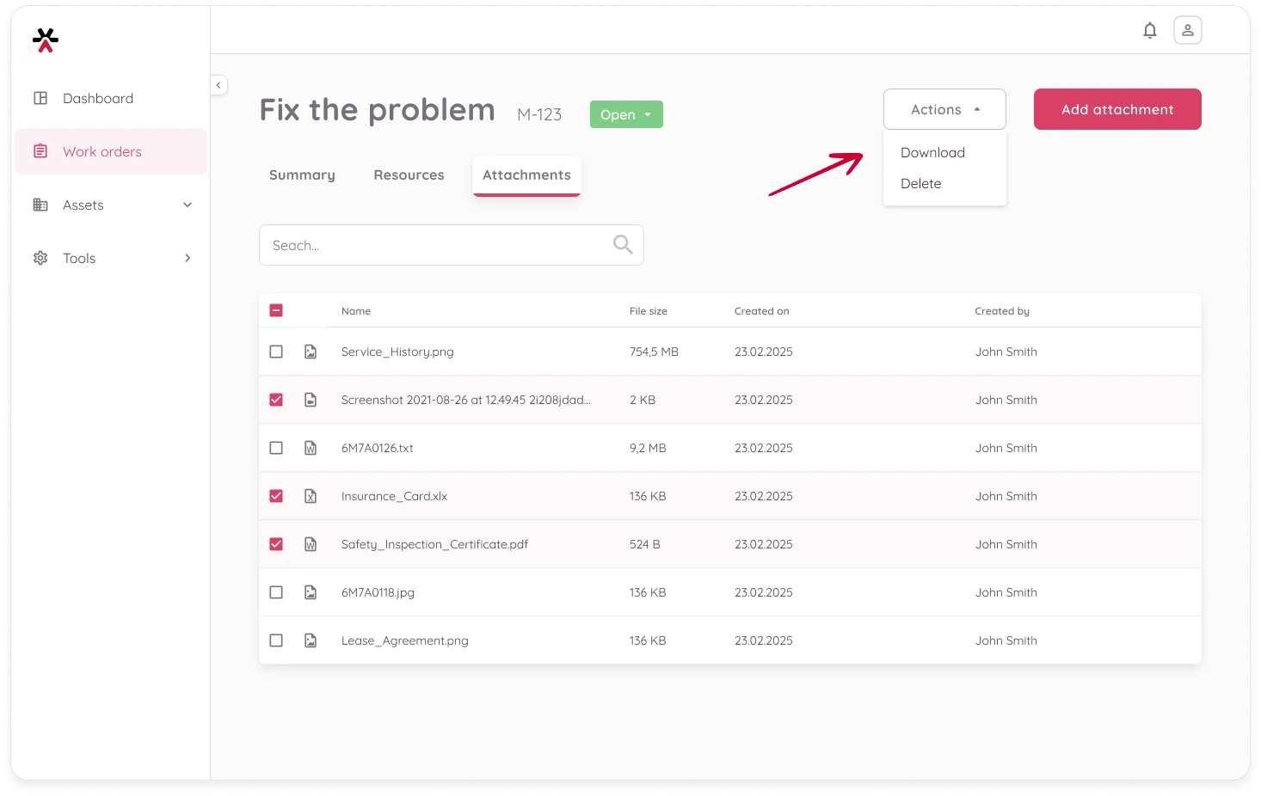Check the Service_History.png checkbox
Image resolution: width=1261 pixels, height=796 pixels.
pos(276,352)
